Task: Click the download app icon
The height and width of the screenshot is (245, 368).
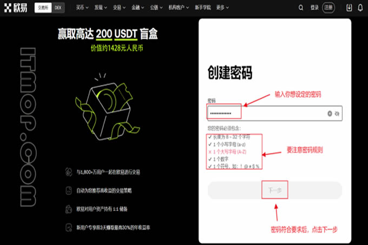Action: (347, 8)
